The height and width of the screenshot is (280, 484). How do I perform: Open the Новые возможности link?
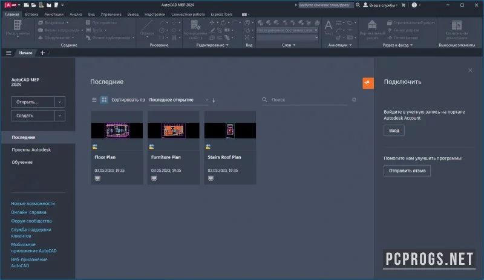pos(33,203)
